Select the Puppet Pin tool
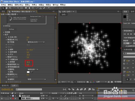The height and width of the screenshot is (101, 135). pyautogui.click(x=49, y=8)
